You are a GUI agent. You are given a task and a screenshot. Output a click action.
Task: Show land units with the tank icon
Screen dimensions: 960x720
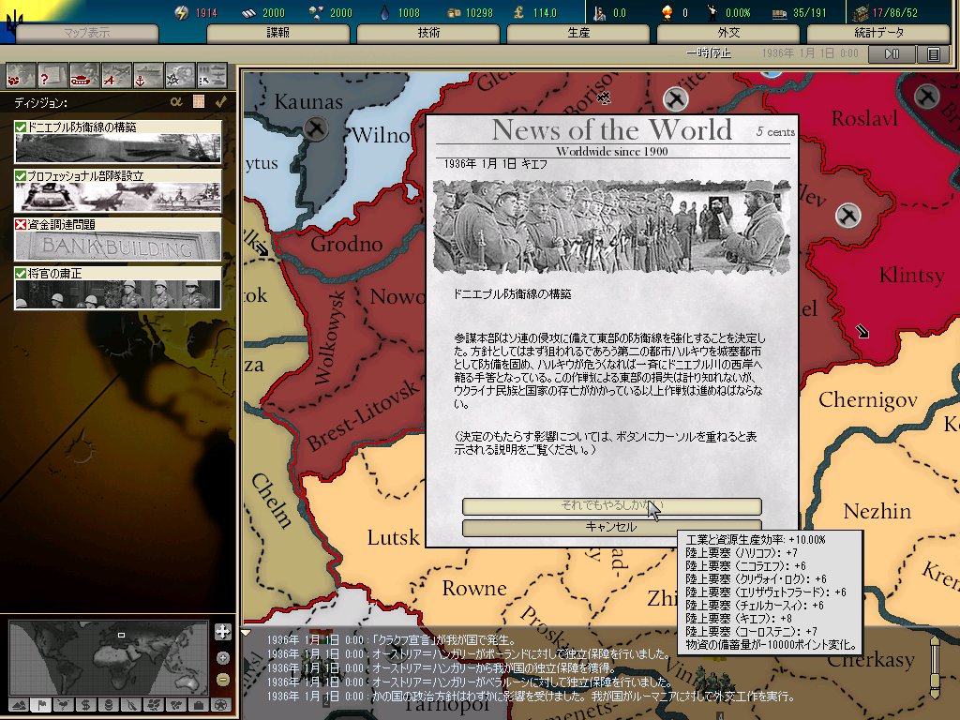click(x=84, y=77)
